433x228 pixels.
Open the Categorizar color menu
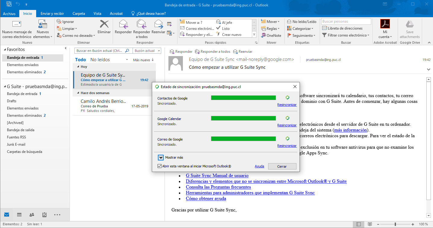click(300, 29)
